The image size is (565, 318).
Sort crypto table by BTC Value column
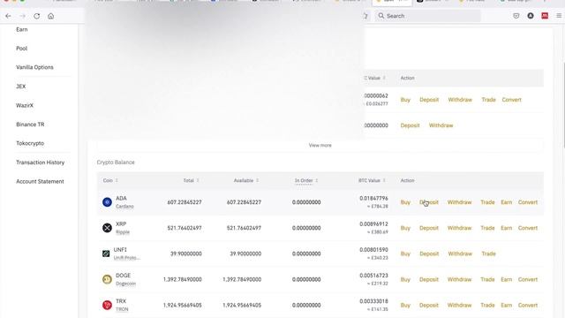(372, 180)
